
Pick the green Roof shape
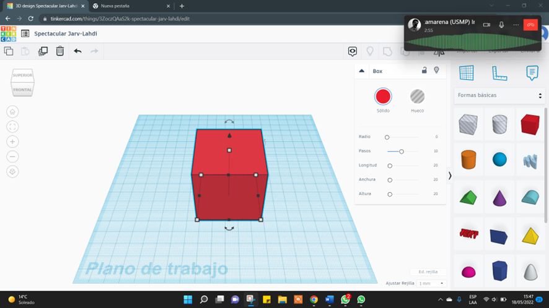click(x=468, y=197)
